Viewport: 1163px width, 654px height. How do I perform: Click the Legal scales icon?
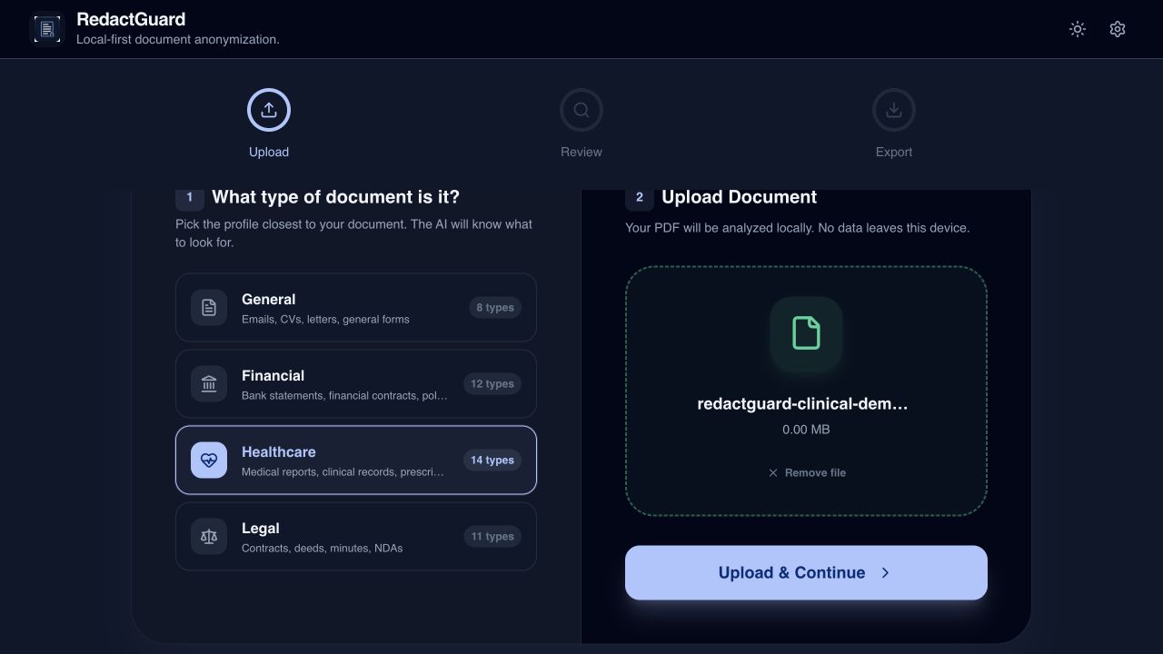(209, 536)
